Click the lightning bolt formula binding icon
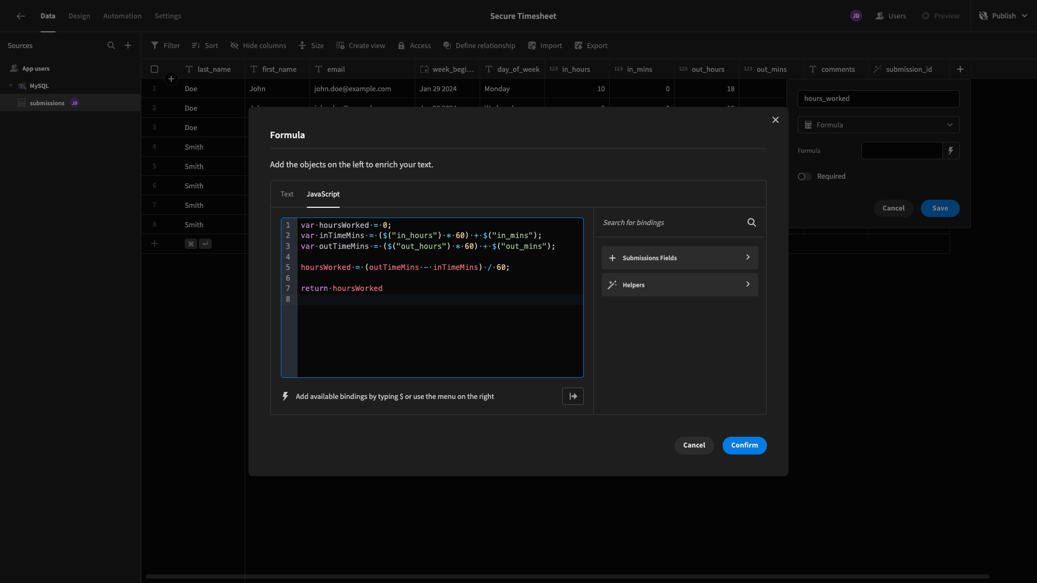1037x583 pixels. pos(951,151)
